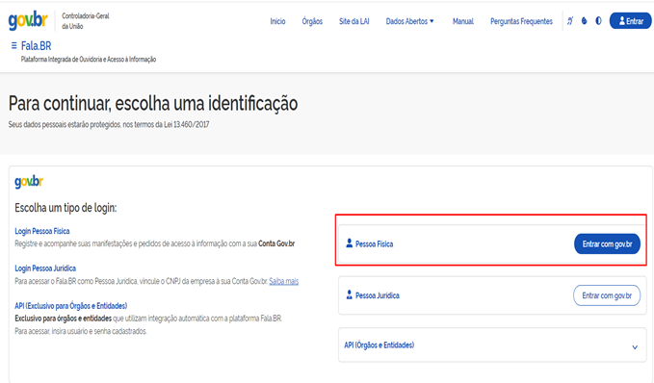Toggle high contrast mode icon
This screenshot has width=654, height=383.
pos(598,21)
